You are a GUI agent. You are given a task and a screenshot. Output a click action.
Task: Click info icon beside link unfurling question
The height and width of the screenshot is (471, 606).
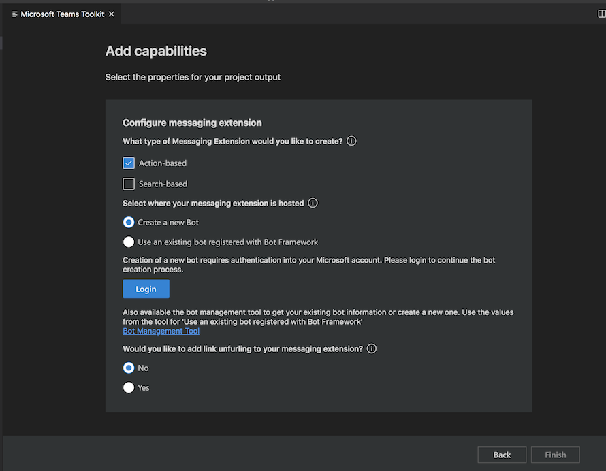[x=371, y=349]
